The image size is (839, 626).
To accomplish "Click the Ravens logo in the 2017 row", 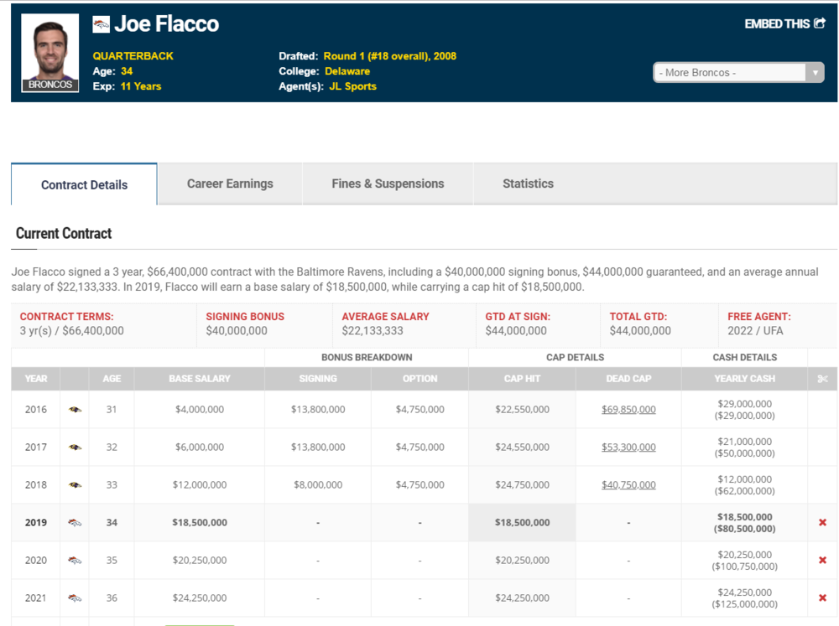I will pos(75,448).
